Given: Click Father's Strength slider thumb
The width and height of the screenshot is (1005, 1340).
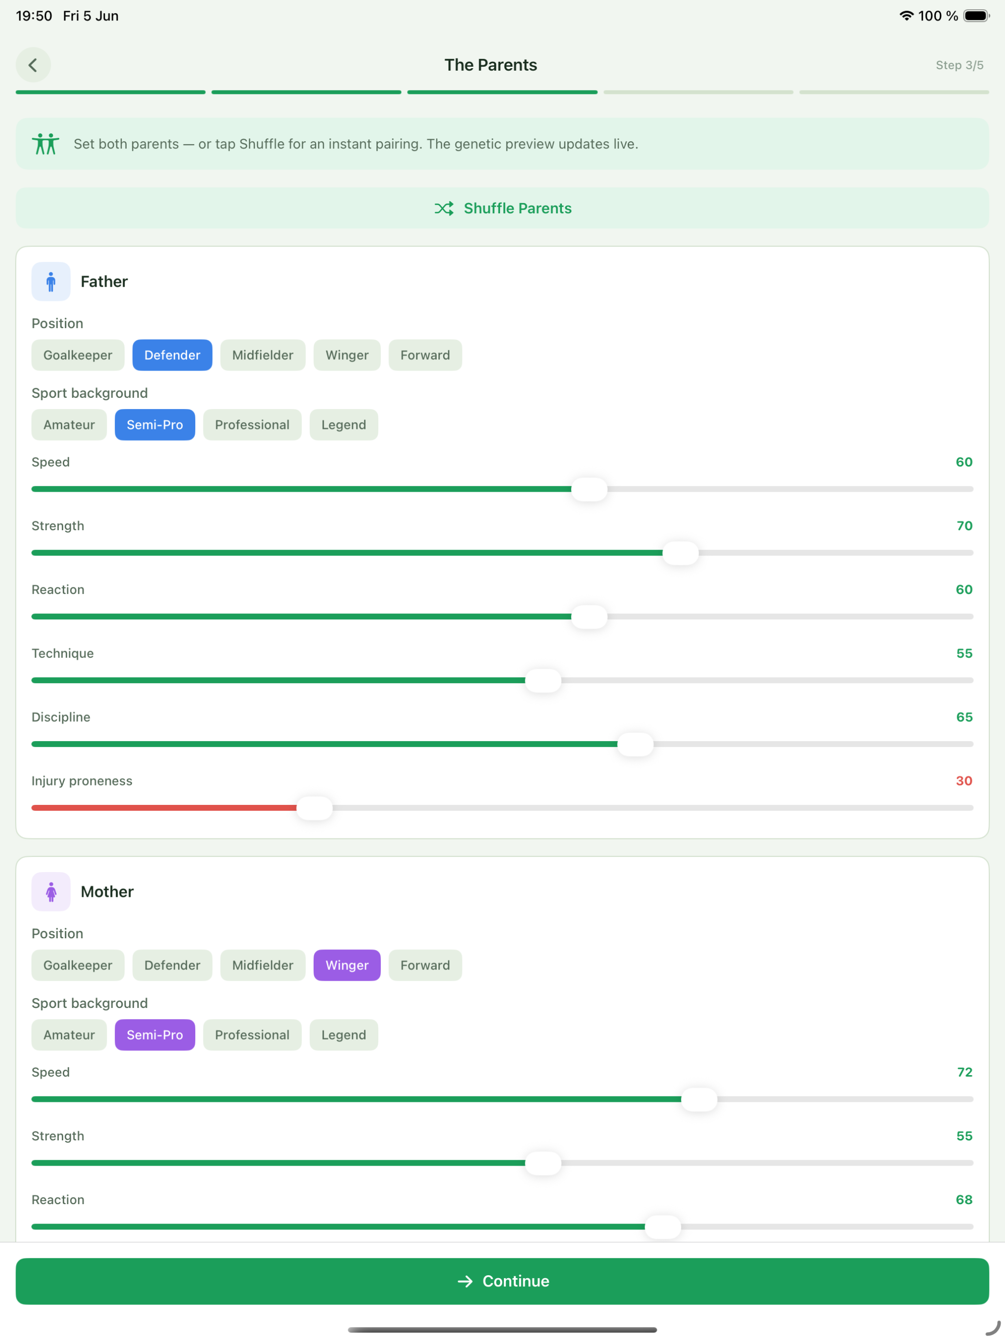Looking at the screenshot, I should [x=681, y=553].
